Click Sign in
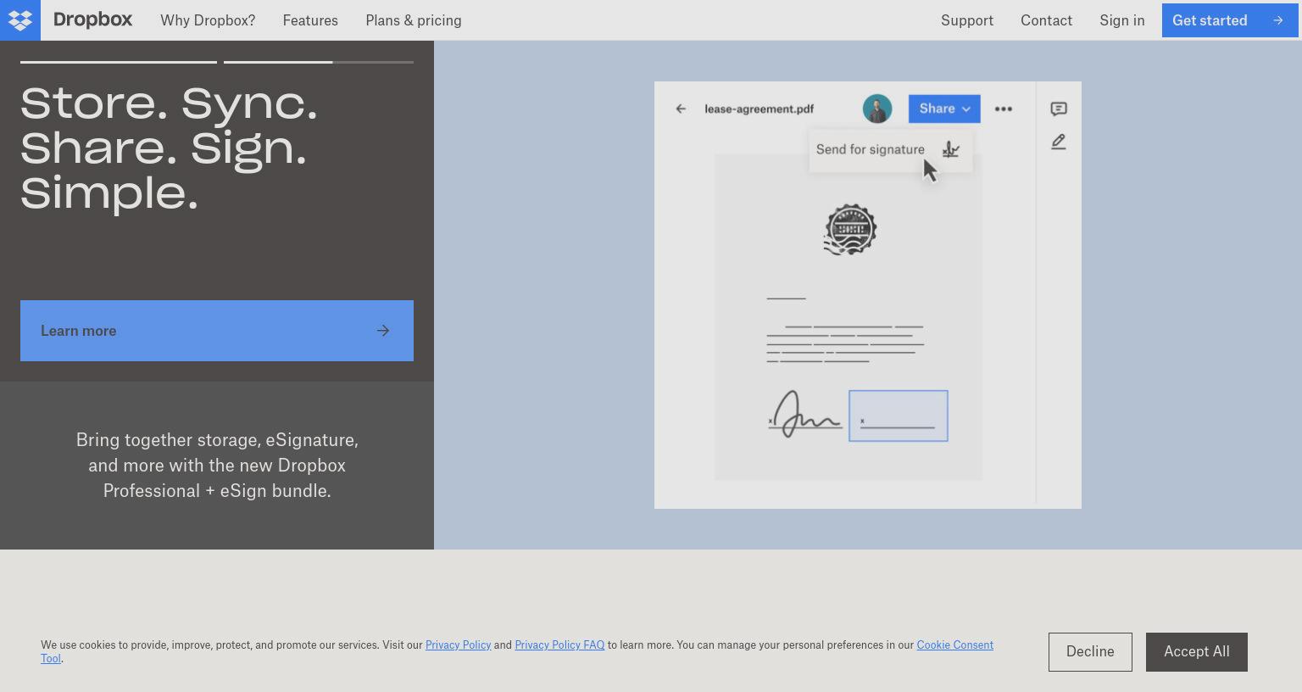This screenshot has width=1302, height=692. (1122, 20)
